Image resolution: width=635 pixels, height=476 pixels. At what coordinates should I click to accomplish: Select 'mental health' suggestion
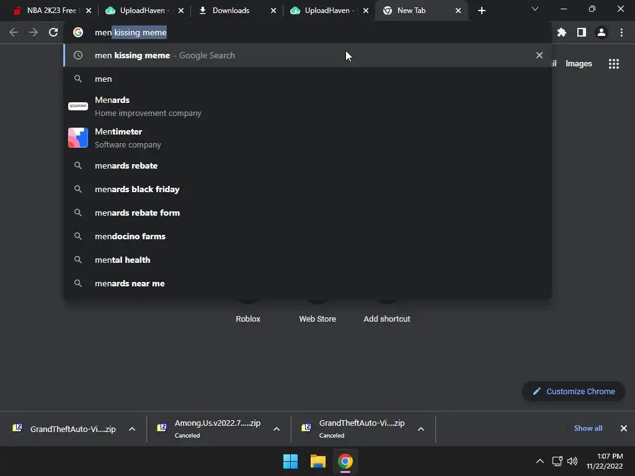(x=308, y=260)
